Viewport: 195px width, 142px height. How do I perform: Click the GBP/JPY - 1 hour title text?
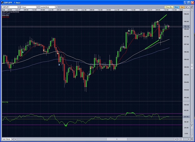point(12,3)
